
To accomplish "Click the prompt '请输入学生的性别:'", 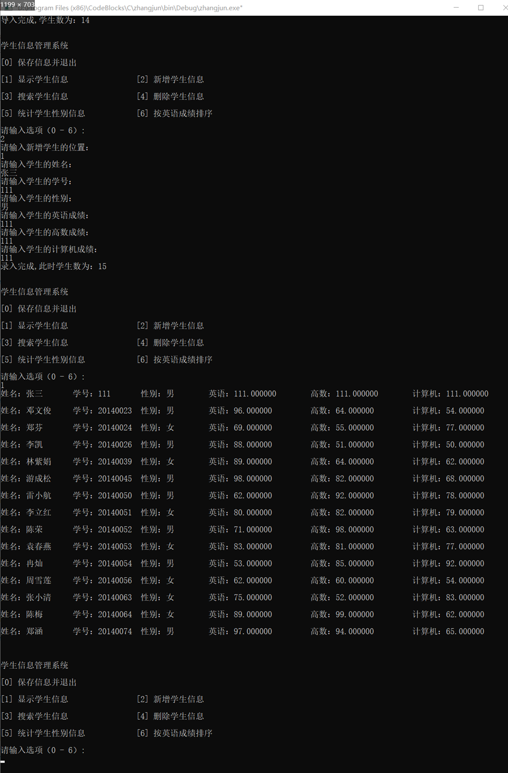I will 36,198.
